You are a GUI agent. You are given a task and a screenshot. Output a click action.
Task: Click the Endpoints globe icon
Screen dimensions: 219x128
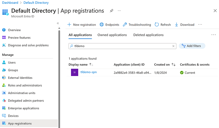[102, 25]
